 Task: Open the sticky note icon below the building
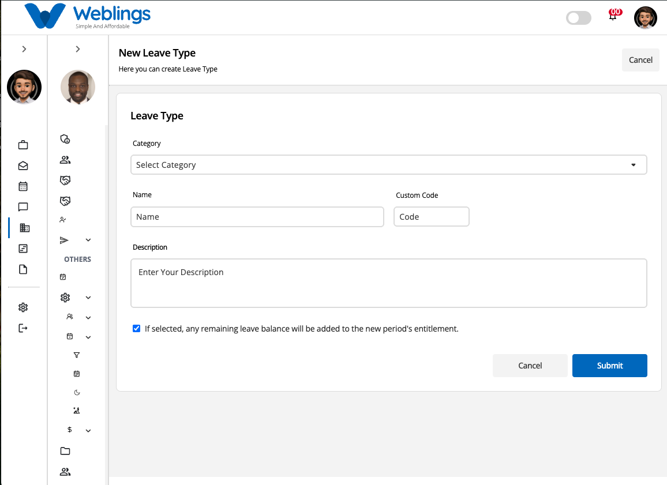[x=23, y=249]
